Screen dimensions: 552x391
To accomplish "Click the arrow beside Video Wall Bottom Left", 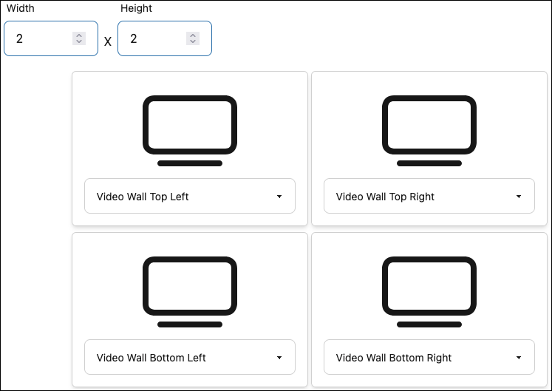I will click(x=279, y=358).
